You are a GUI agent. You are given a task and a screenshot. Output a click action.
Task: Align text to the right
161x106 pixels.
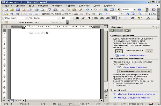(108, 18)
